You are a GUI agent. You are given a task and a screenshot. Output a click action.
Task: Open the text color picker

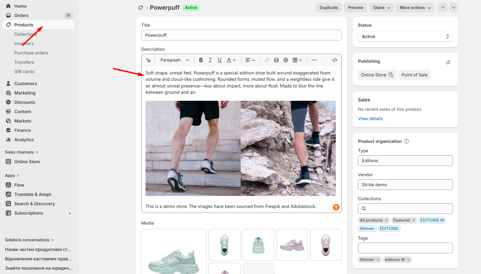click(231, 60)
